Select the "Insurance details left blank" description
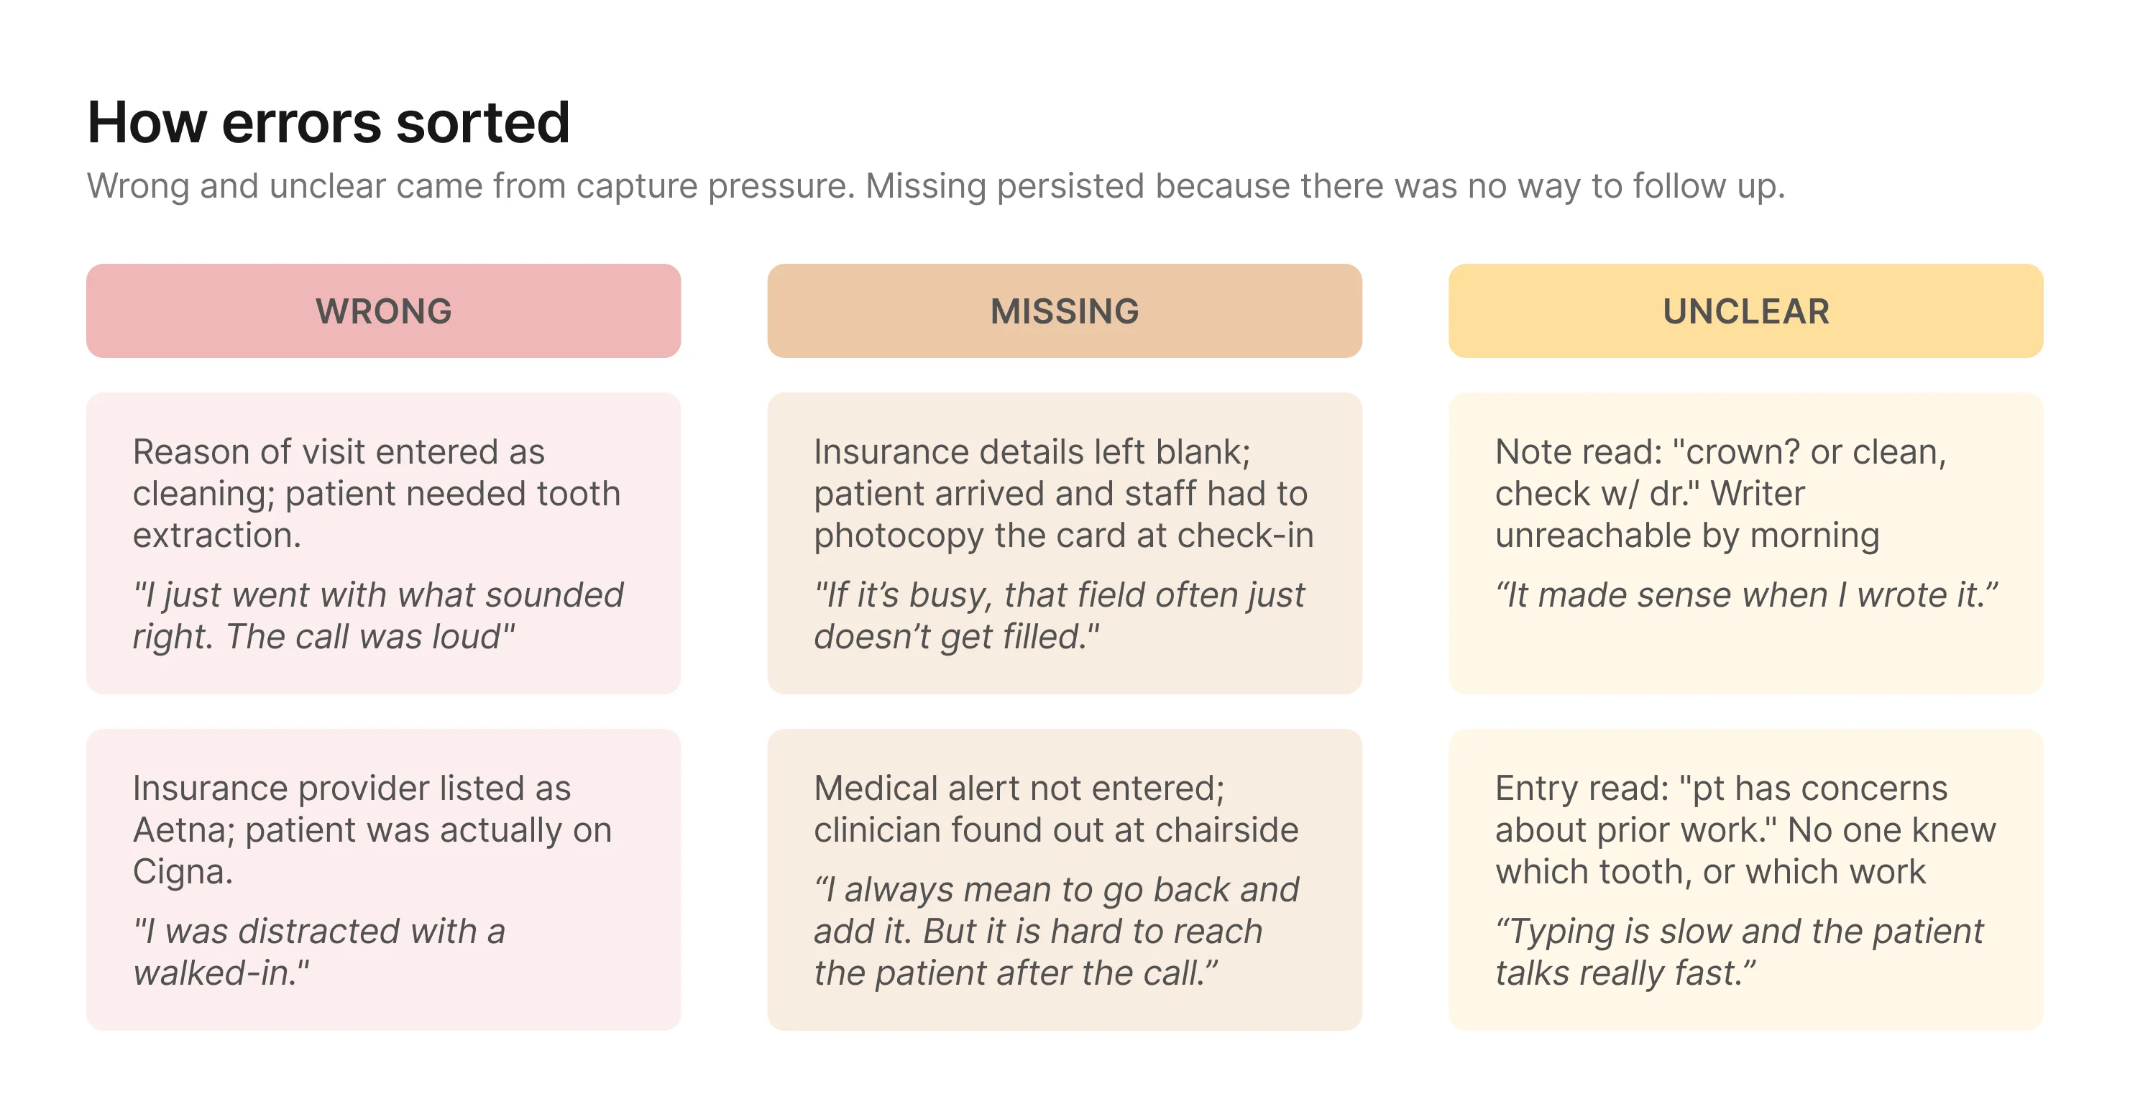The width and height of the screenshot is (2130, 1117). [1063, 493]
